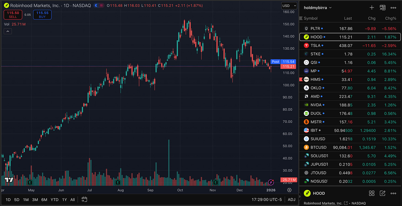Viewport: 402px width, 206px height.
Task: Switch to the 1M time range
Action: point(26,199)
